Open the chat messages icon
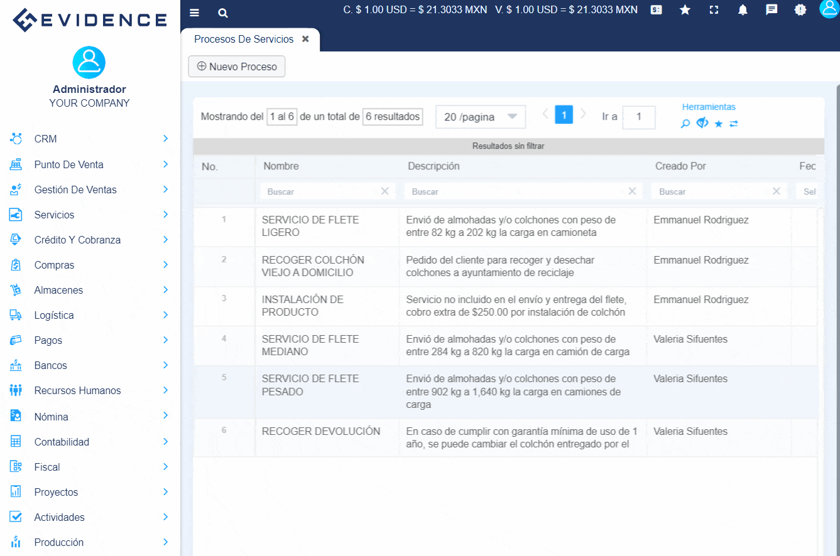 click(772, 10)
